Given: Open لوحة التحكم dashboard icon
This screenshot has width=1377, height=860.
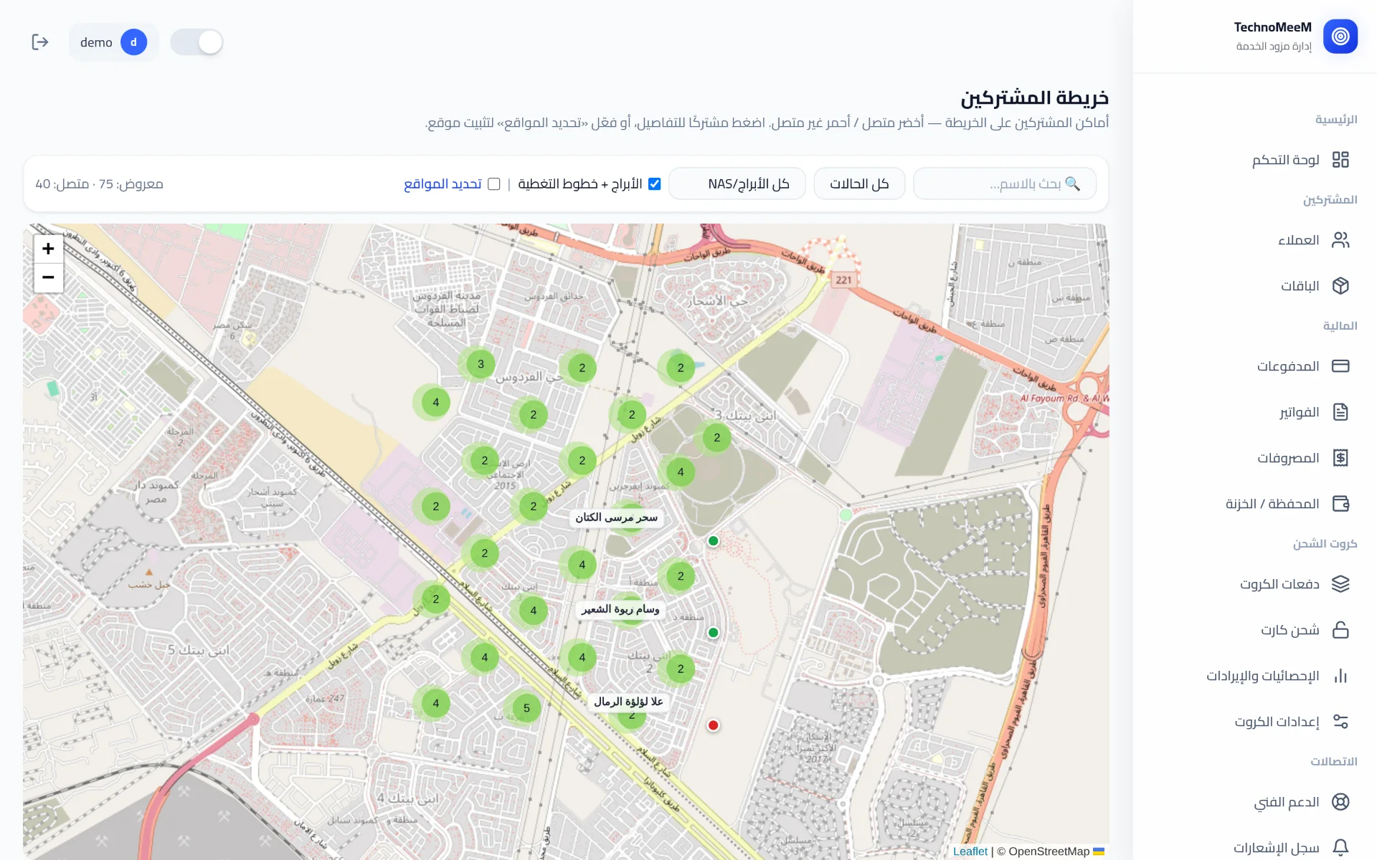Looking at the screenshot, I should (x=1340, y=160).
